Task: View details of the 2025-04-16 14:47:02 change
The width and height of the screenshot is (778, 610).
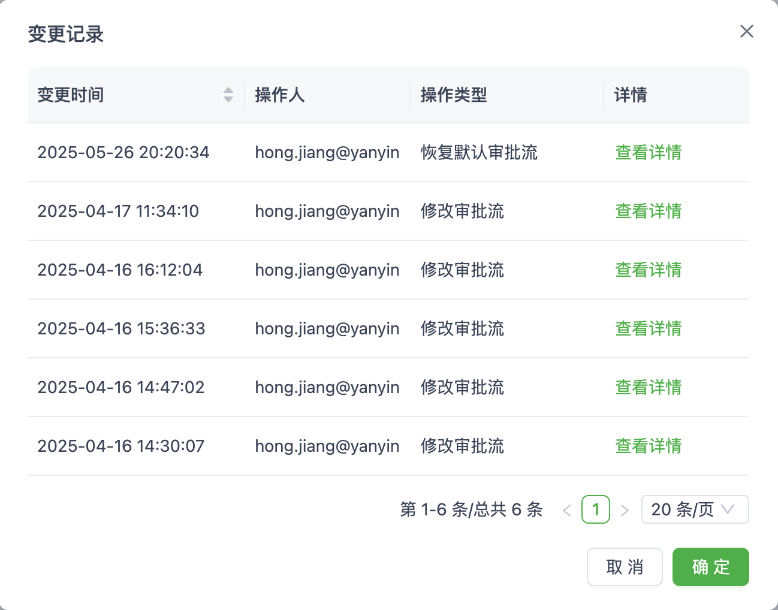Action: pos(648,388)
